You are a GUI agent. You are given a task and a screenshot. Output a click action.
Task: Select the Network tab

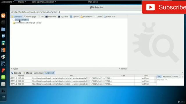click(x=50, y=73)
